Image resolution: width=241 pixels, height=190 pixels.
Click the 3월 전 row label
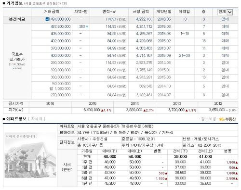pos(87,173)
